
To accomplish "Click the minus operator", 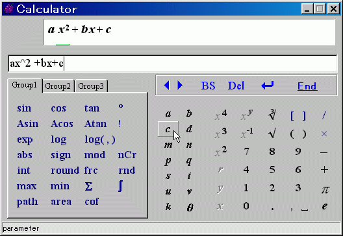I will click(x=324, y=152).
